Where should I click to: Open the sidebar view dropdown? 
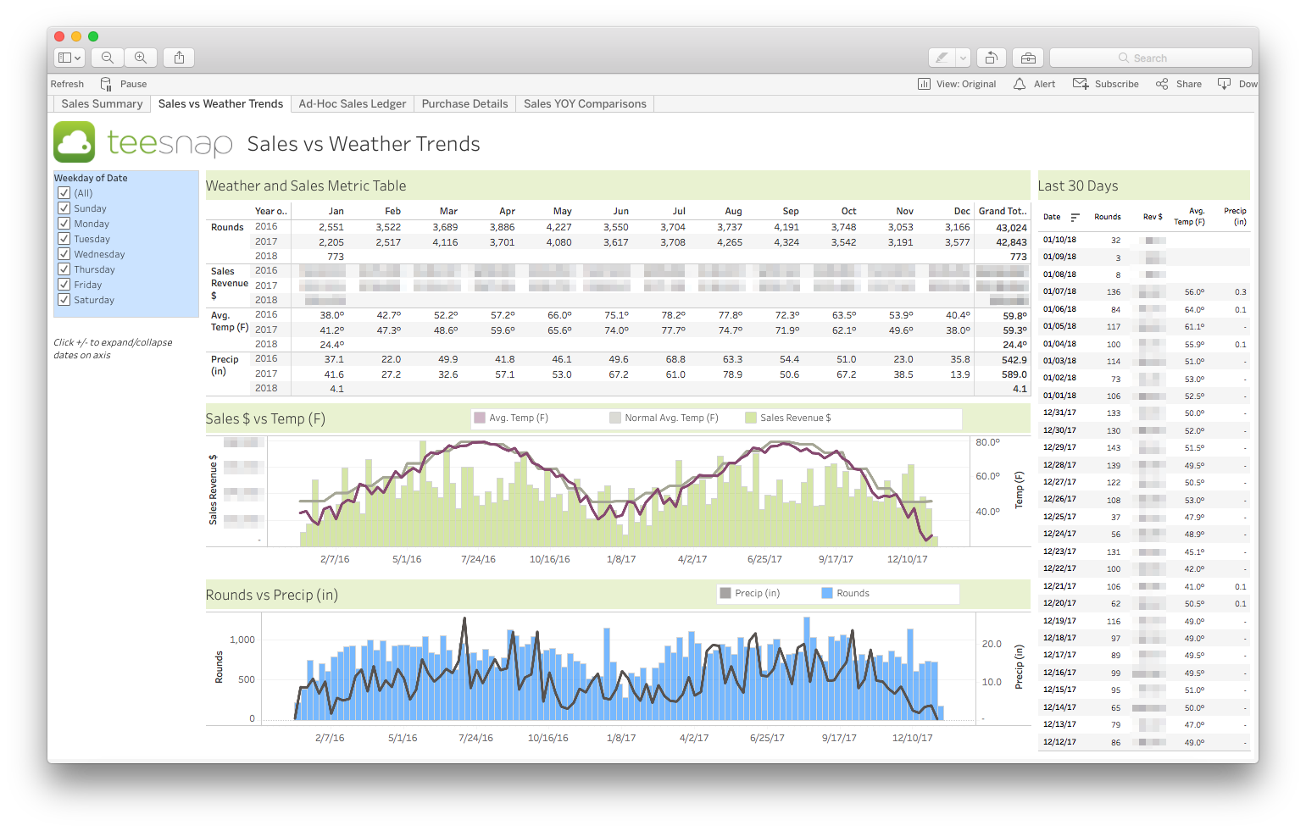69,58
